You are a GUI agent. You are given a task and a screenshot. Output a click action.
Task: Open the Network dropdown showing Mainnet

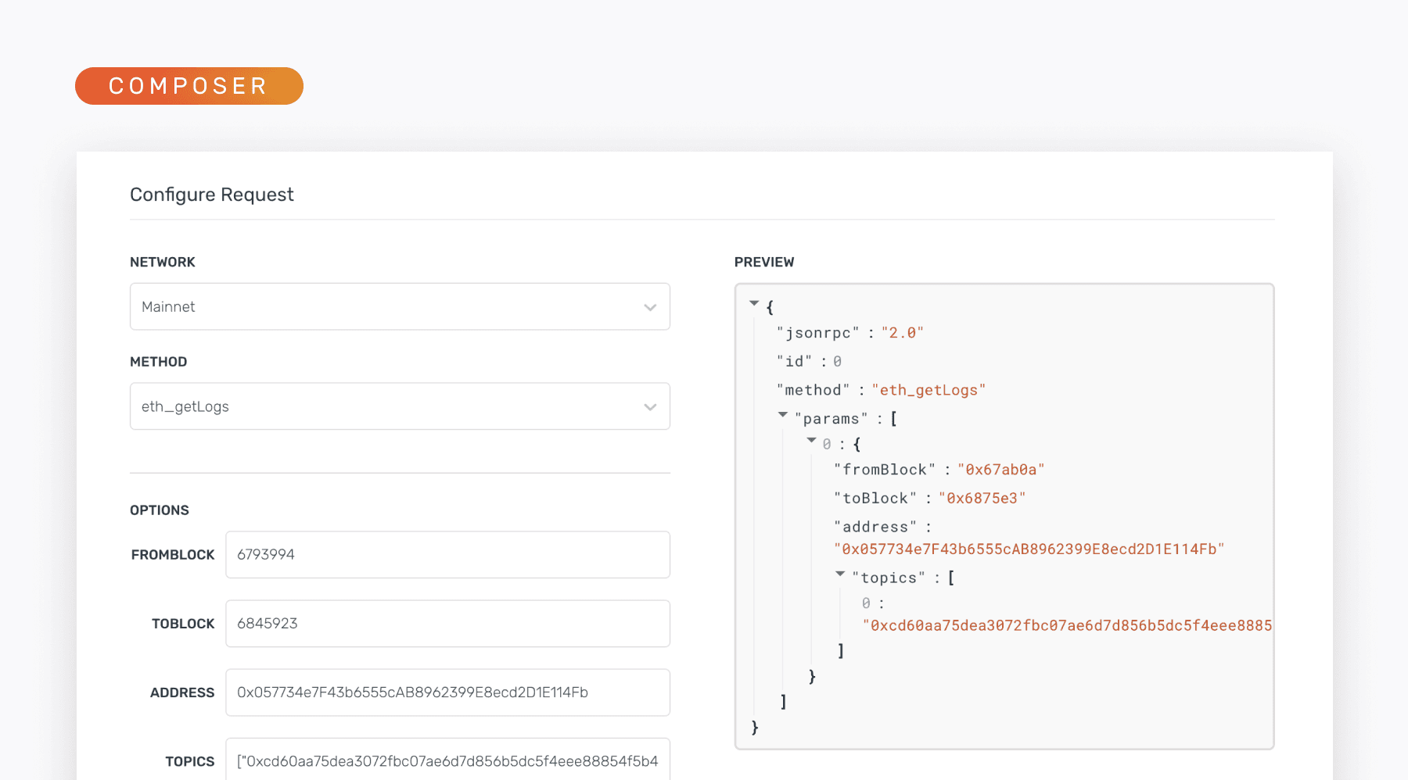tap(400, 307)
